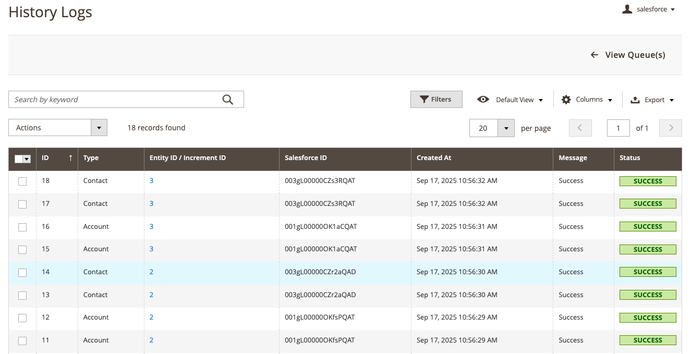This screenshot has height=354, width=691.
Task: Go to previous page arrow
Action: point(580,128)
